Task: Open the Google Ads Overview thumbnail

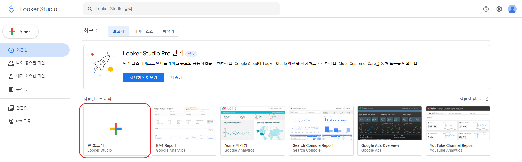Action: click(x=390, y=123)
